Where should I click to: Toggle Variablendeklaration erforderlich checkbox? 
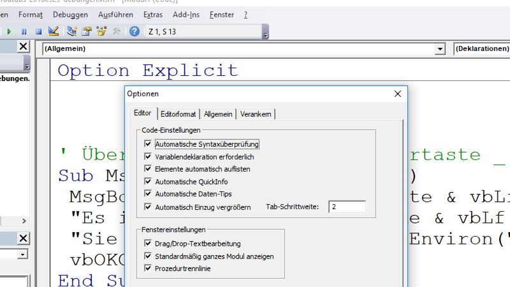(x=148, y=156)
